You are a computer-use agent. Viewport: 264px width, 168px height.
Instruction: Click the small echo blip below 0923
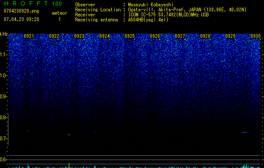69,135
